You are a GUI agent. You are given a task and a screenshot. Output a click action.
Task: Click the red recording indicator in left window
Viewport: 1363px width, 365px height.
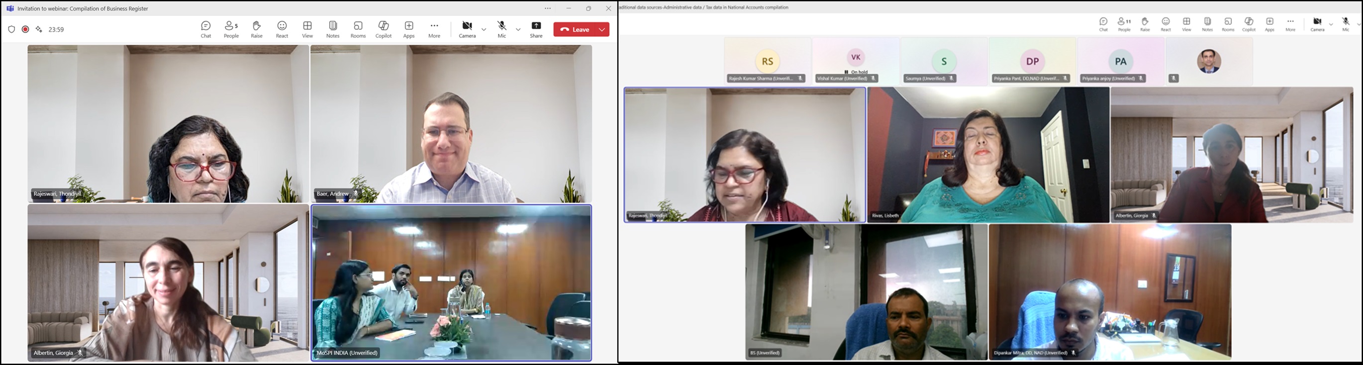click(x=25, y=30)
